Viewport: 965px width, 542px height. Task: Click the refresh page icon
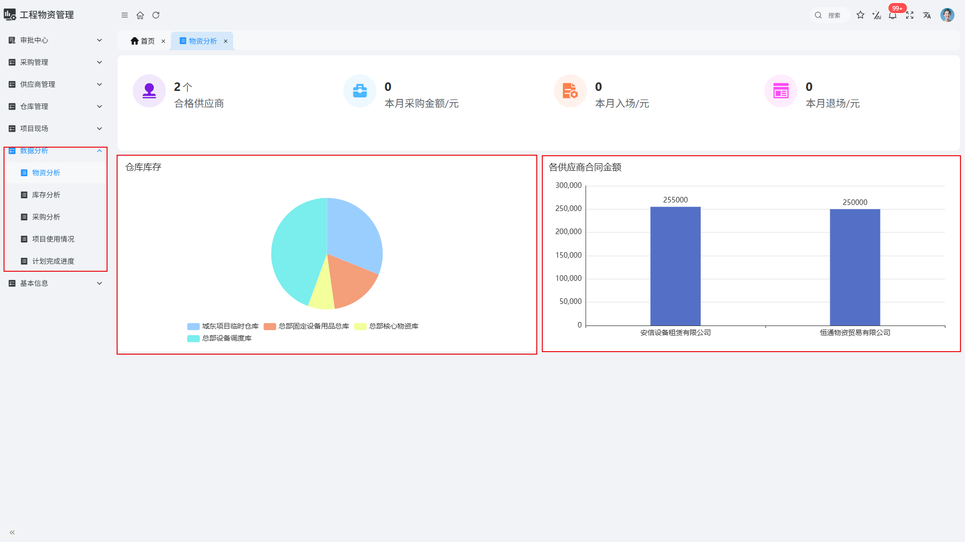click(156, 15)
